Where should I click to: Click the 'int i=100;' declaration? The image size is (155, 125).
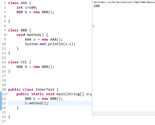click(x=27, y=7)
